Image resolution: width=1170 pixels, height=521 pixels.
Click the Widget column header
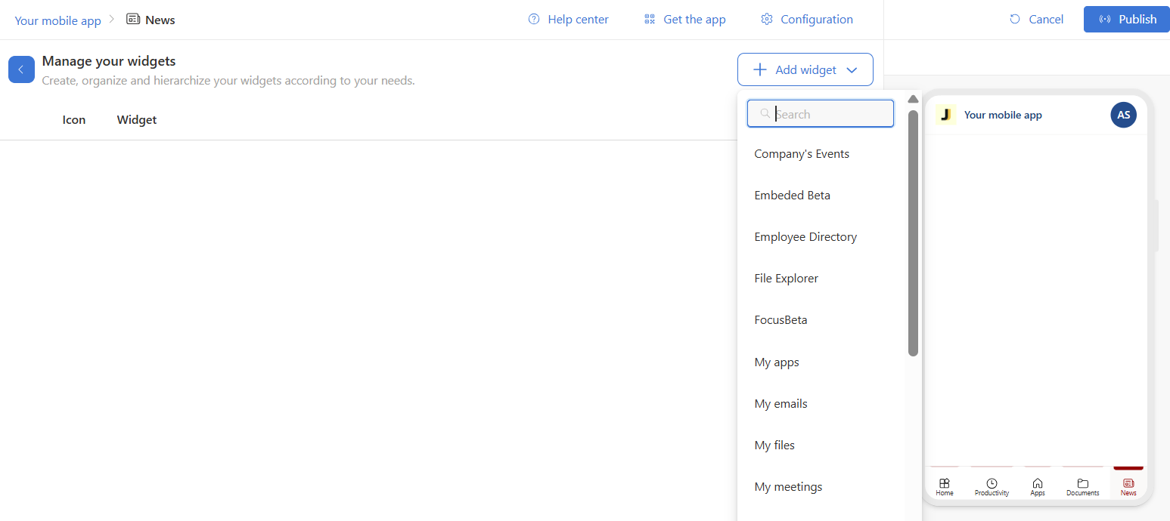[137, 120]
